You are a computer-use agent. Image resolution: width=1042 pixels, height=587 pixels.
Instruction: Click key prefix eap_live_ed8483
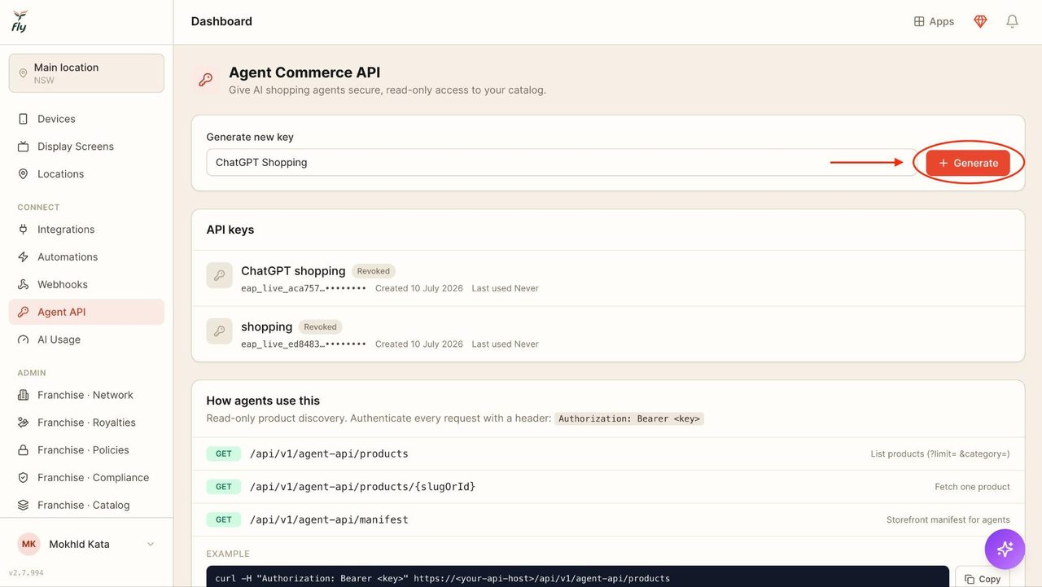[304, 344]
